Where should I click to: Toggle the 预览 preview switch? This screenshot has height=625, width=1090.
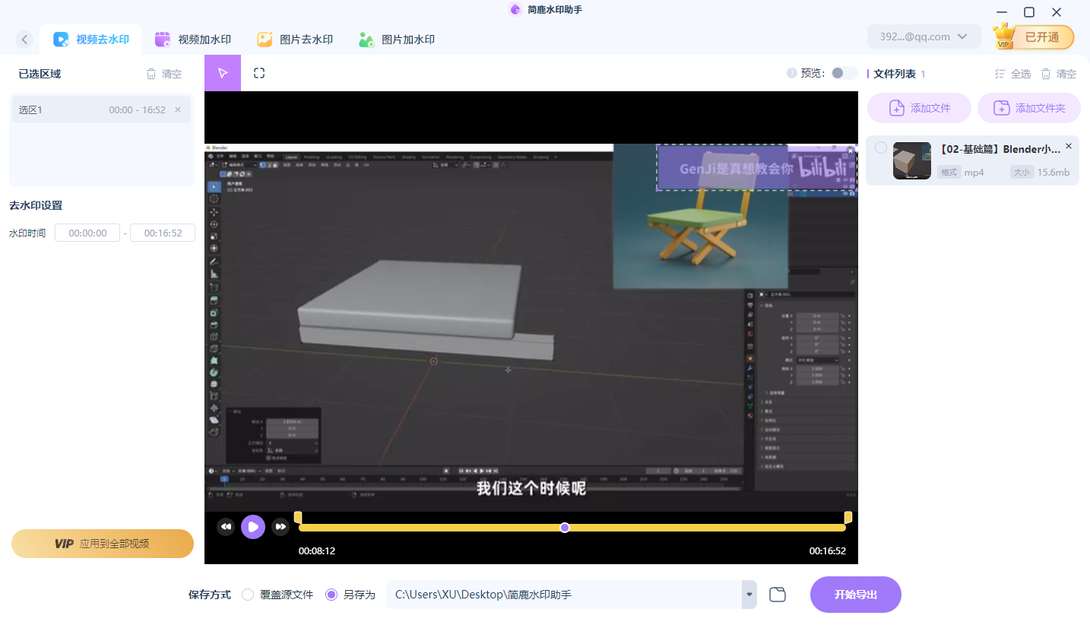[x=842, y=73]
